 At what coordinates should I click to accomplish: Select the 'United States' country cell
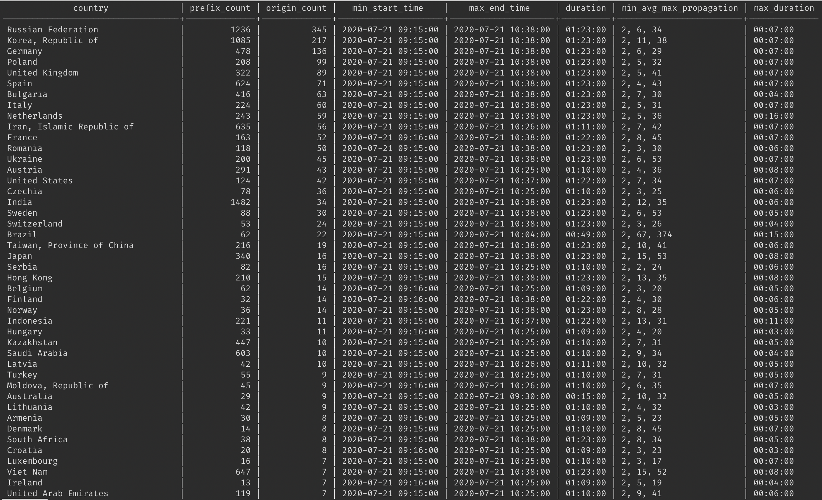(x=40, y=181)
